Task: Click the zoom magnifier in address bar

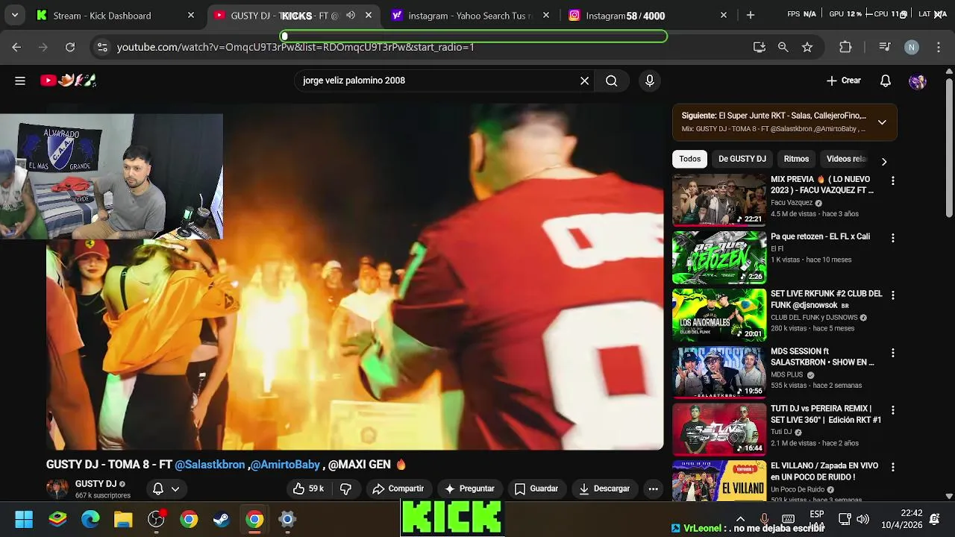Action: 783,47
